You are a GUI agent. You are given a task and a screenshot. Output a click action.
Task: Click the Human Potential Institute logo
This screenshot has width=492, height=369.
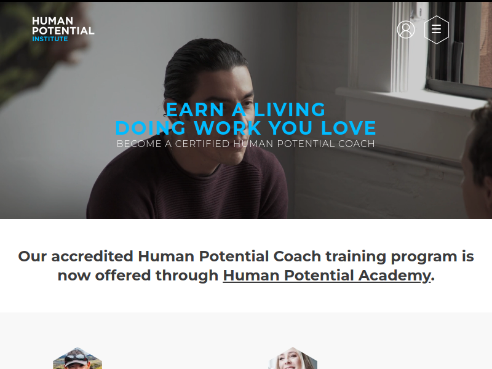point(63,30)
